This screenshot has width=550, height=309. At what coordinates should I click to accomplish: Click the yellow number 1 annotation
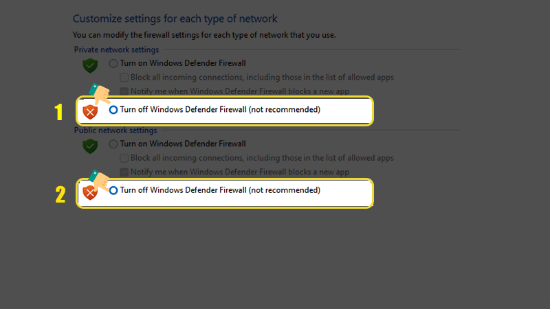point(60,112)
